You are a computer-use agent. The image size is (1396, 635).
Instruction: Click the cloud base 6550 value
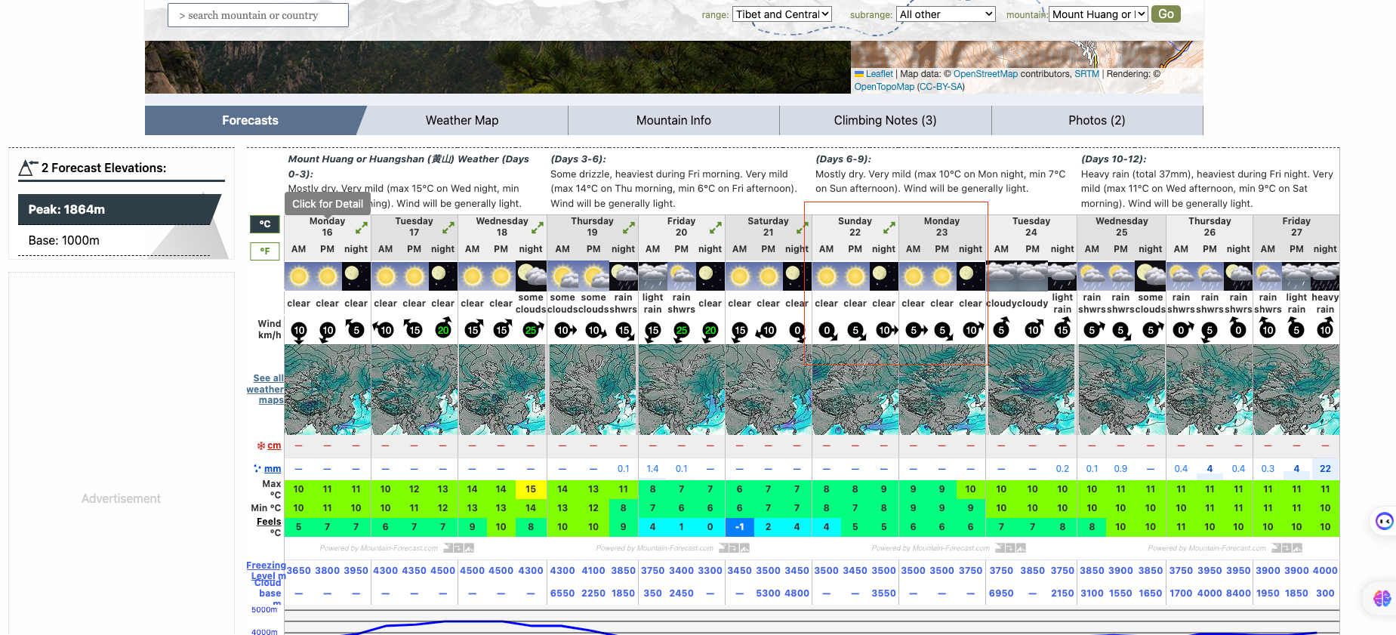tap(562, 593)
